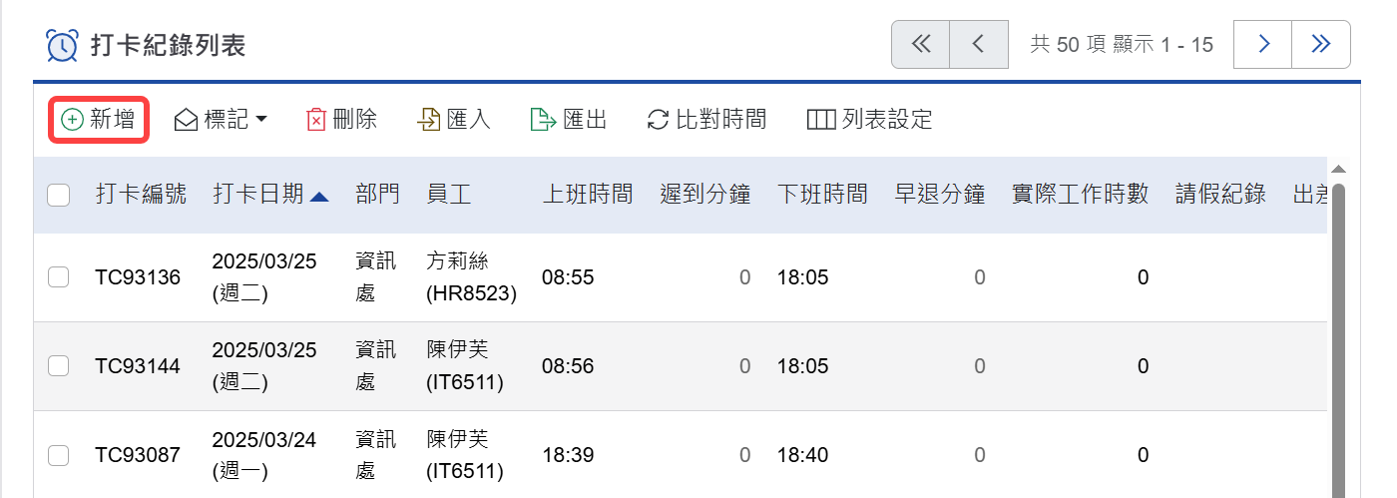Toggle the select-all header checkbox
Viewport: 1397px width, 498px height.
(59, 195)
